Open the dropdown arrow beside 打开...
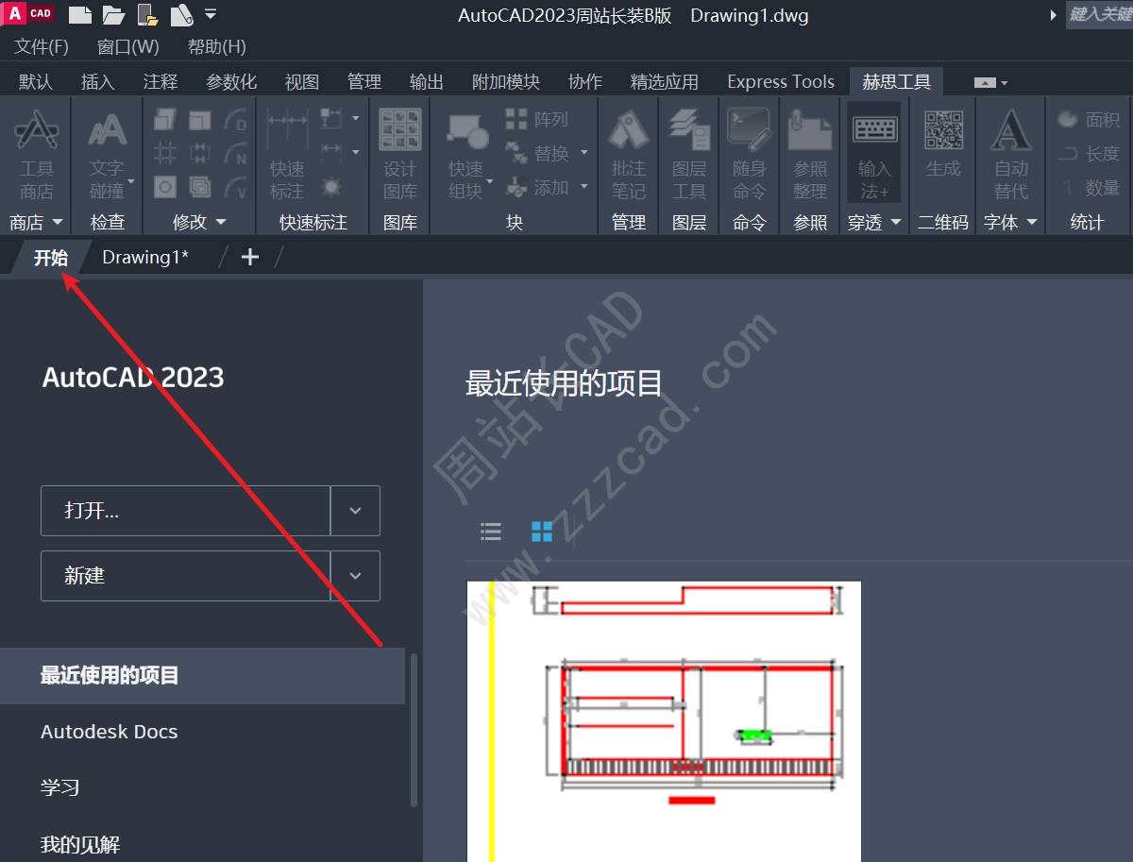 355,511
